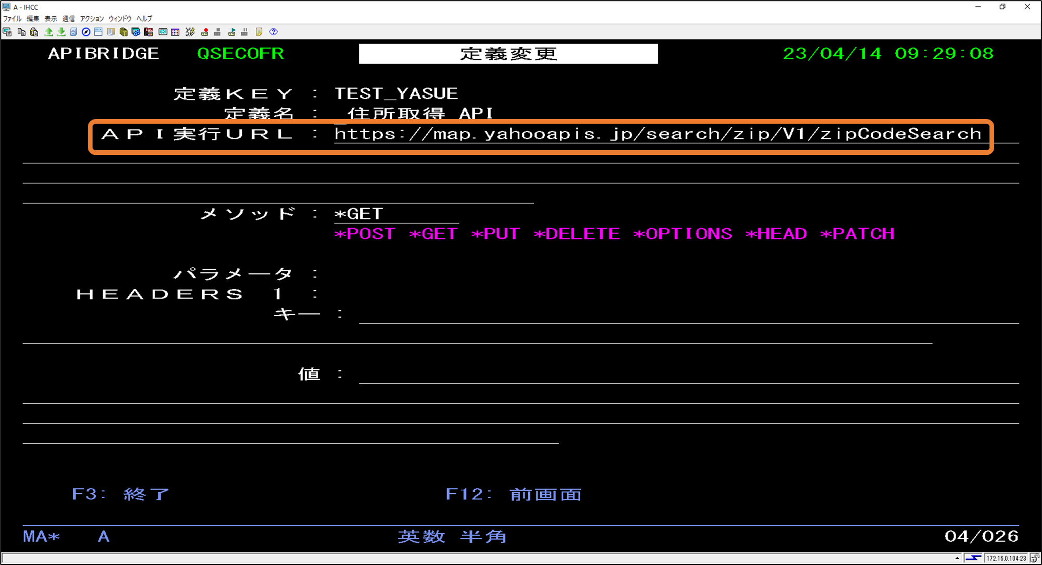Open the browse/compass toolbar icon
The height and width of the screenshot is (565, 1042).
tap(86, 32)
